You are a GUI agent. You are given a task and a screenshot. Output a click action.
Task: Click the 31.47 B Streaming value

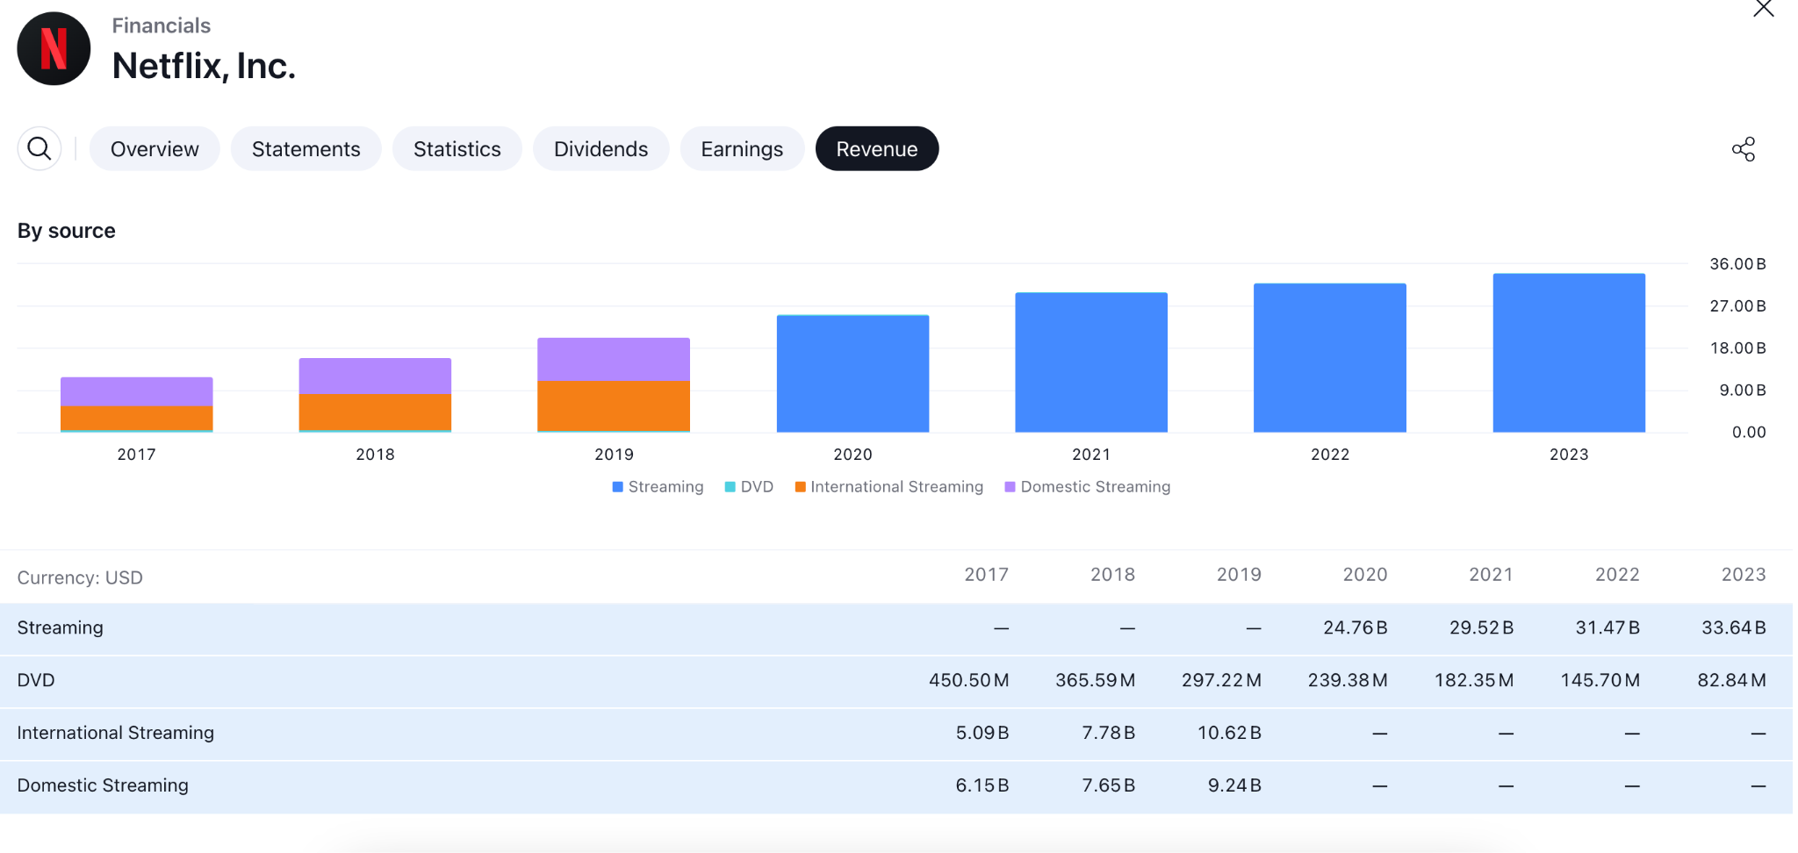[x=1607, y=627]
